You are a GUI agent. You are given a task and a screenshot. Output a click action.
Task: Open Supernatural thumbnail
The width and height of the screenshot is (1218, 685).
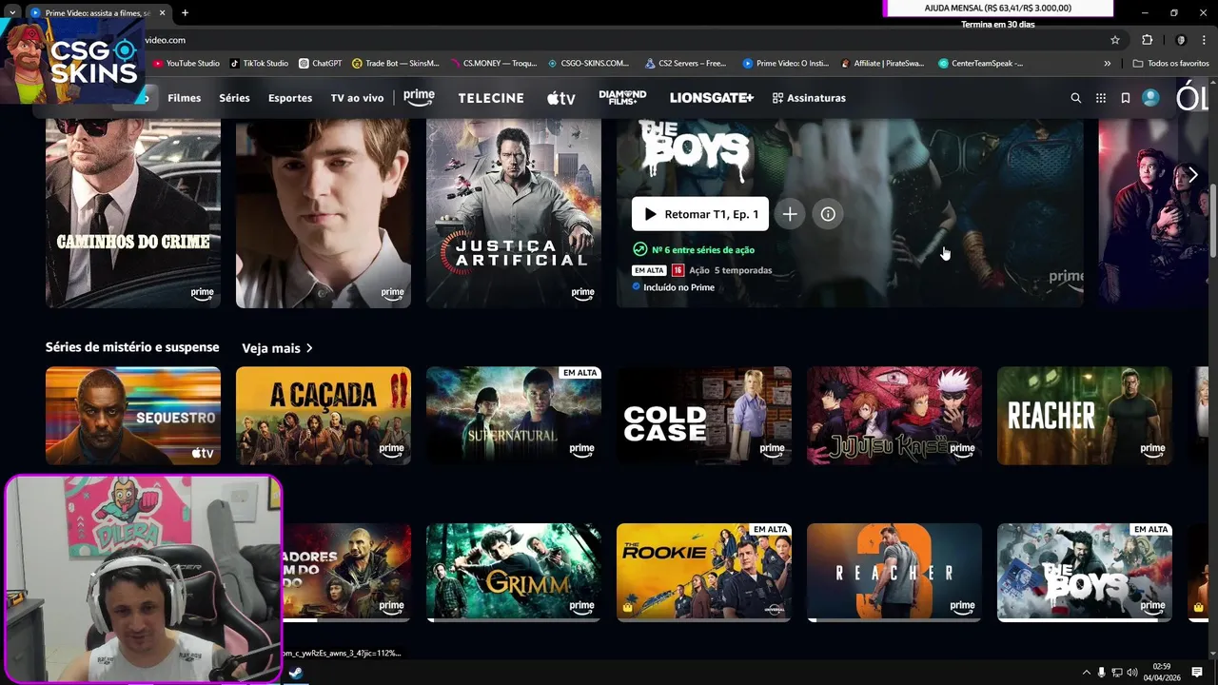514,416
